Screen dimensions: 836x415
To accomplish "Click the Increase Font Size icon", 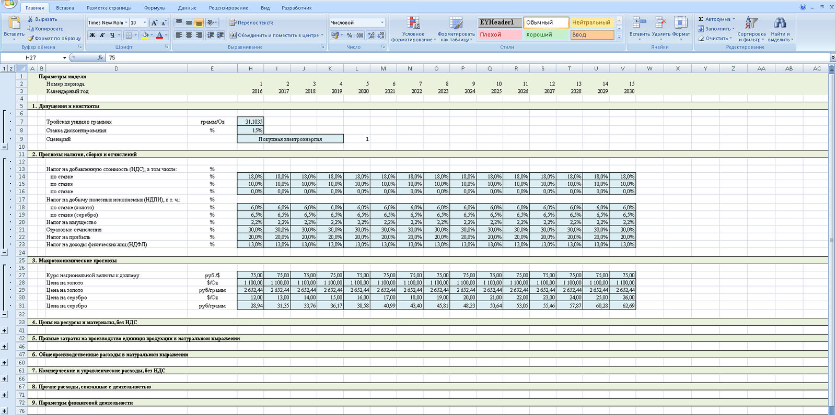I will click(x=154, y=22).
